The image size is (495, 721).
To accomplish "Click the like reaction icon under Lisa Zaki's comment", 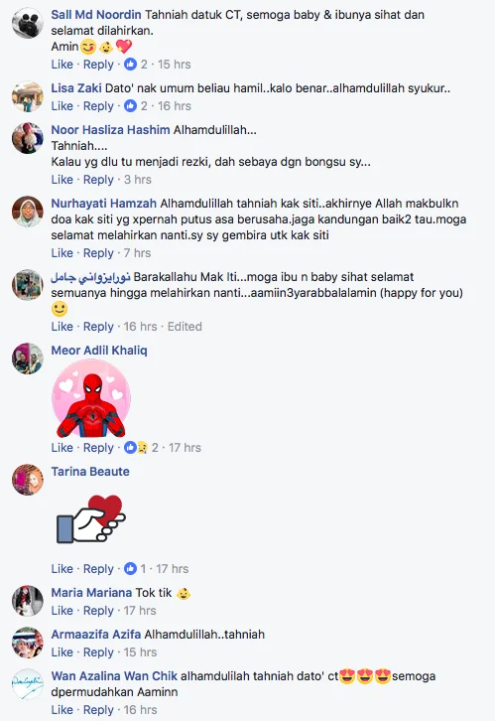I will [x=130, y=105].
